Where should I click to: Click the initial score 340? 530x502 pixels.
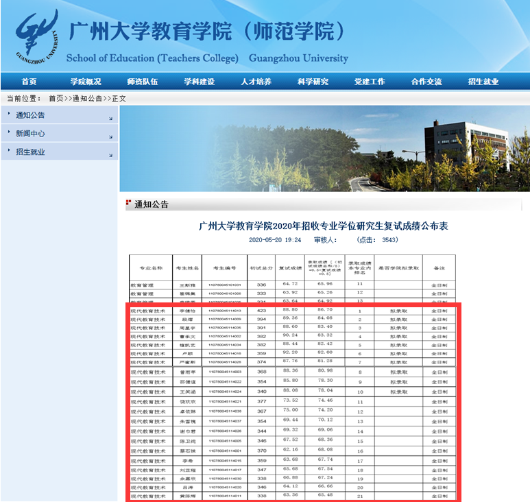pos(261,392)
